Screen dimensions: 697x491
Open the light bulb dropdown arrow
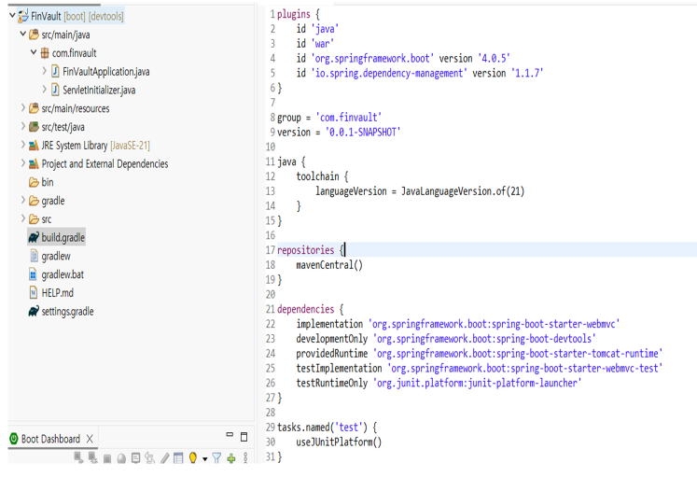point(205,459)
